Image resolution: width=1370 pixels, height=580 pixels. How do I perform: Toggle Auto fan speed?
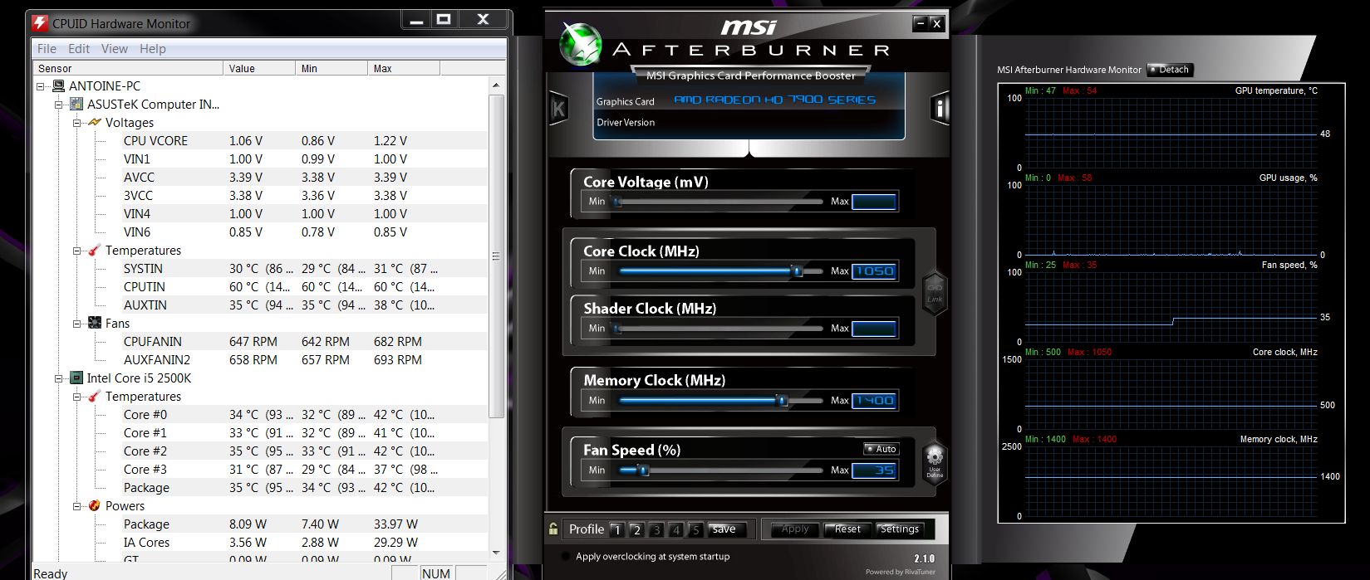pyautogui.click(x=881, y=449)
